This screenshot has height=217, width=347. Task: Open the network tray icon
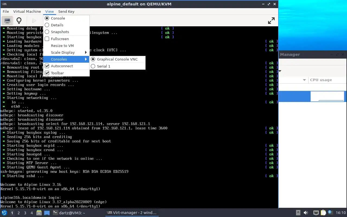(x=316, y=213)
